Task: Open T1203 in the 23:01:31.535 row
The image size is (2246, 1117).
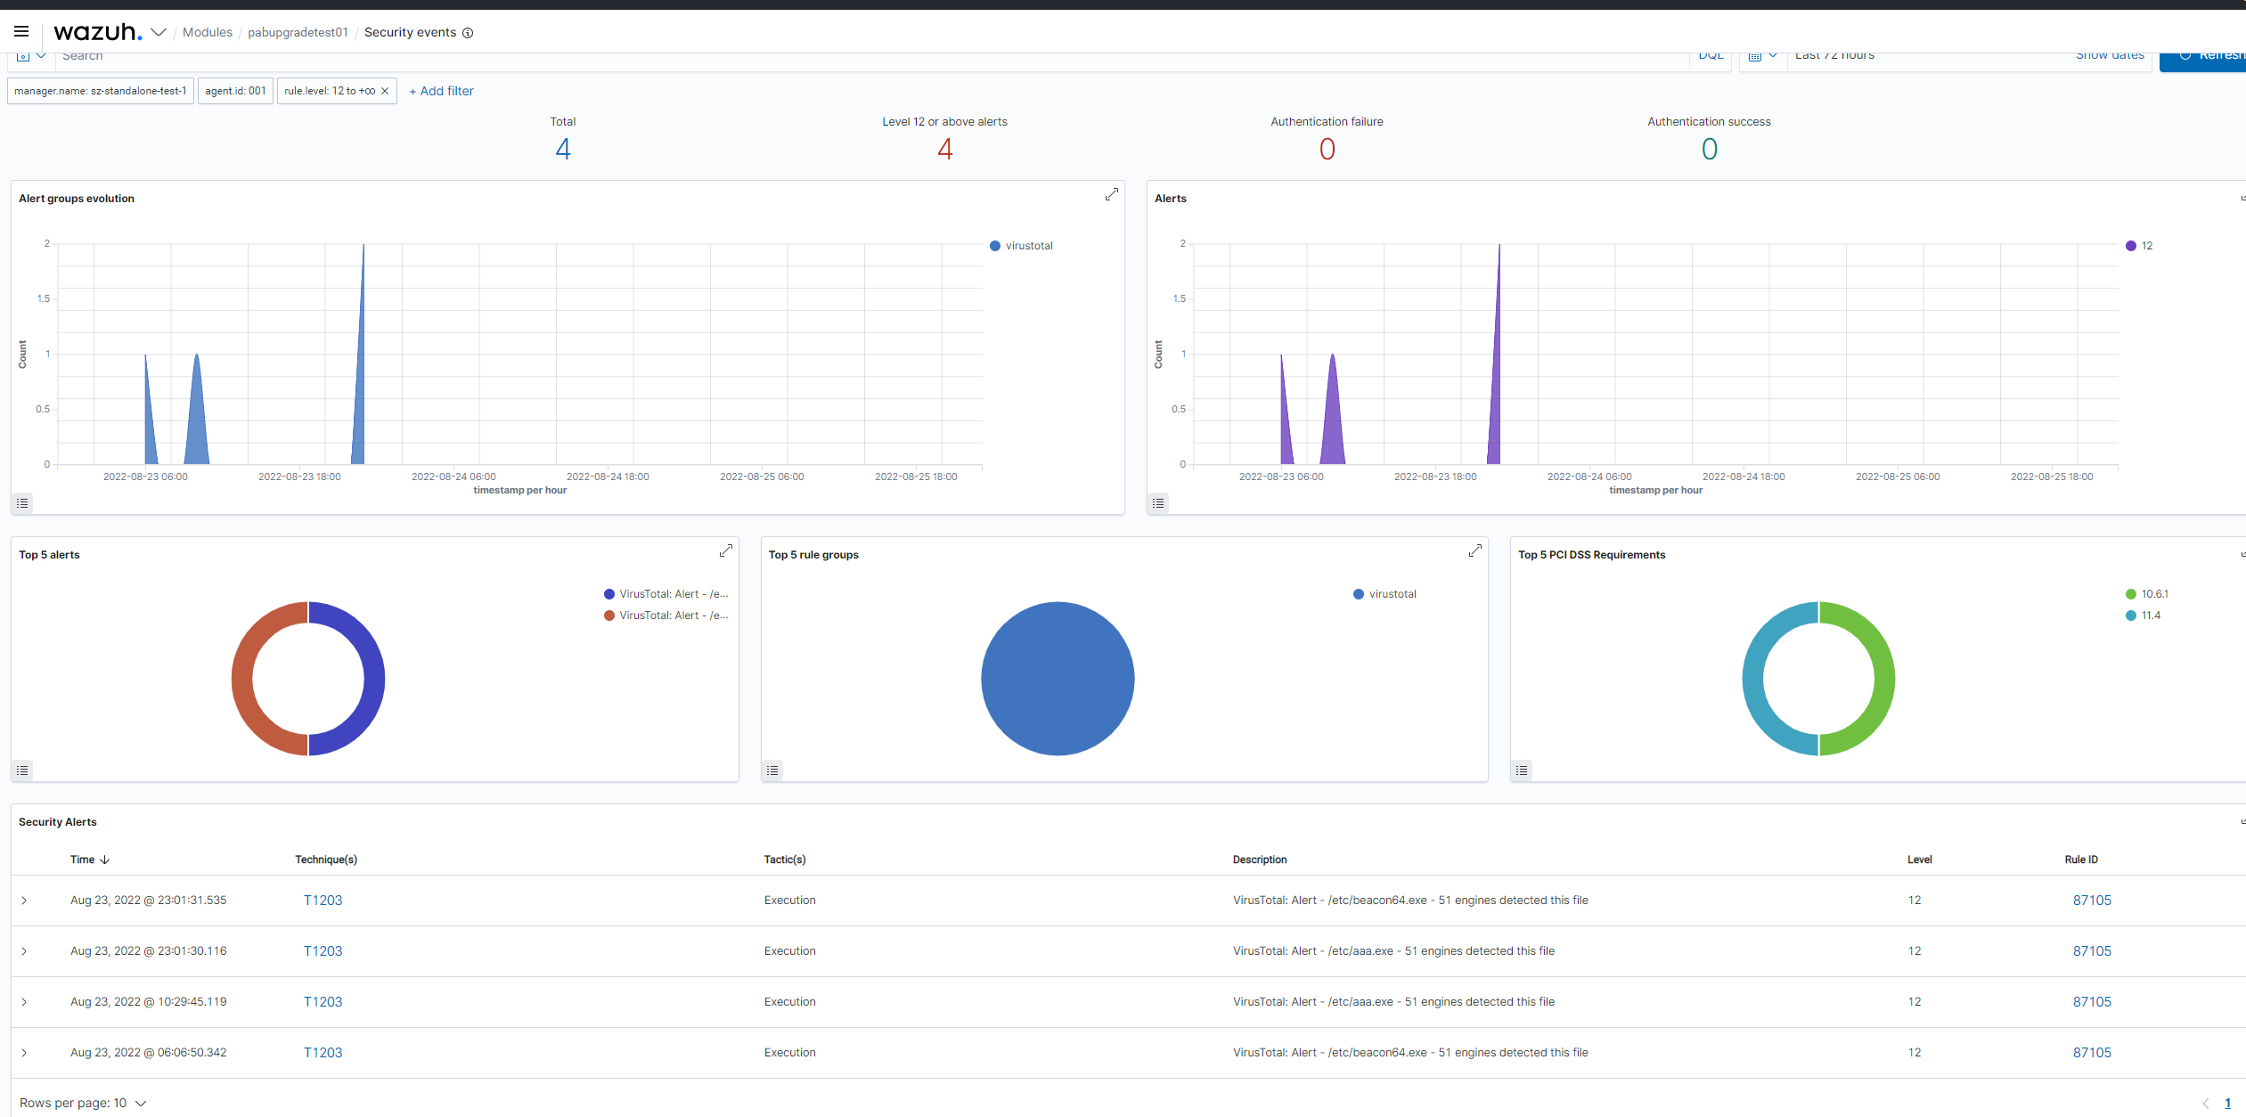Action: [323, 901]
